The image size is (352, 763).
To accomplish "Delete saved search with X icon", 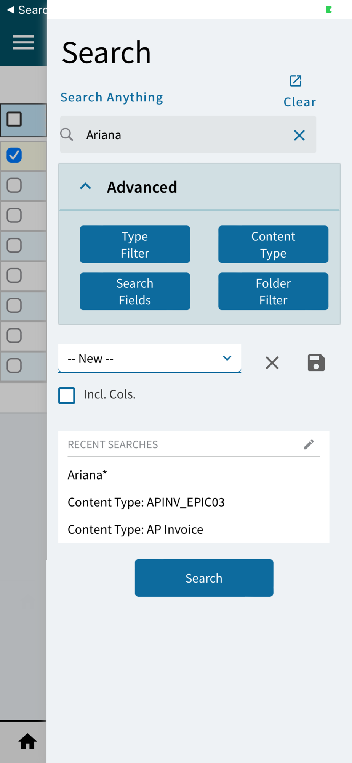I will click(x=272, y=362).
